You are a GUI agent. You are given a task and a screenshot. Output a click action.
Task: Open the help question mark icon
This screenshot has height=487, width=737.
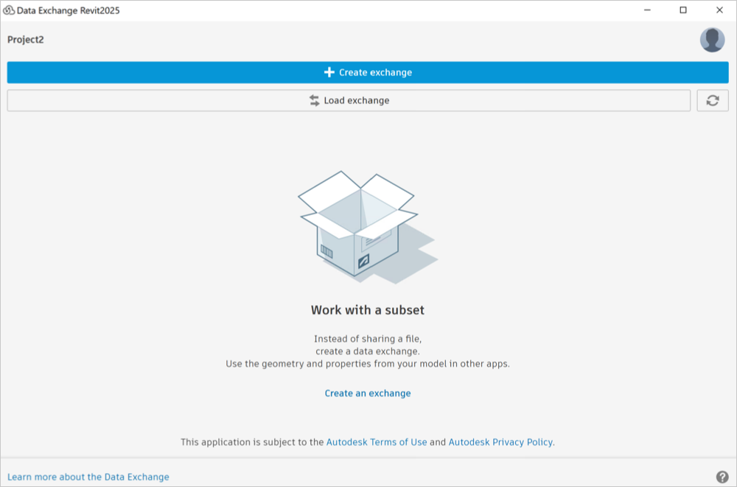[722, 477]
